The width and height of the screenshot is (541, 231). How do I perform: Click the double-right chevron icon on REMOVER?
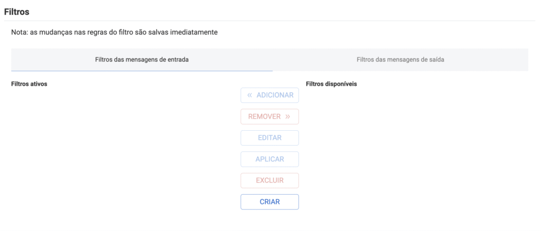point(288,117)
